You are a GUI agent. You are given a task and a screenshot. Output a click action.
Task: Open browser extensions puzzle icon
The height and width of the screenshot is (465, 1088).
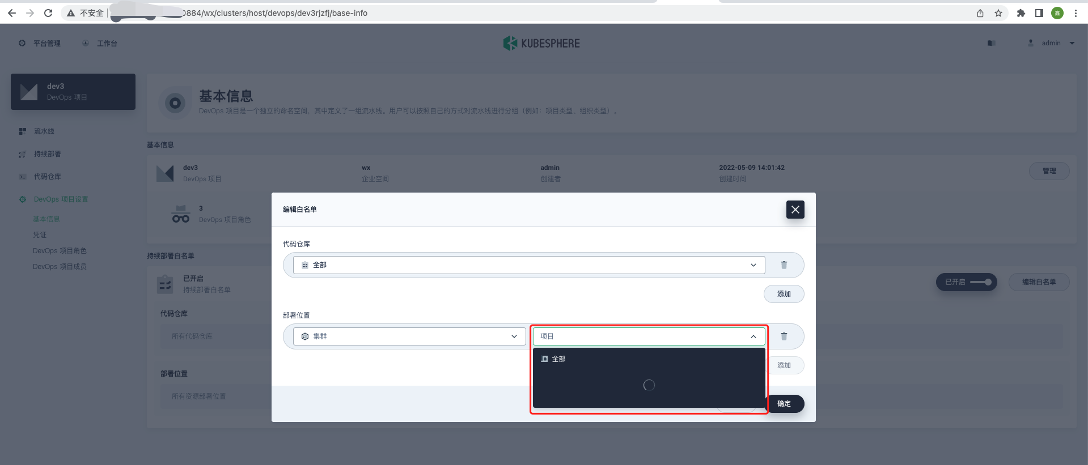1021,13
